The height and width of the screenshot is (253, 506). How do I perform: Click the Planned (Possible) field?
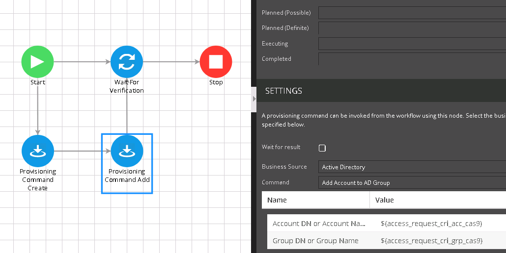pos(412,13)
